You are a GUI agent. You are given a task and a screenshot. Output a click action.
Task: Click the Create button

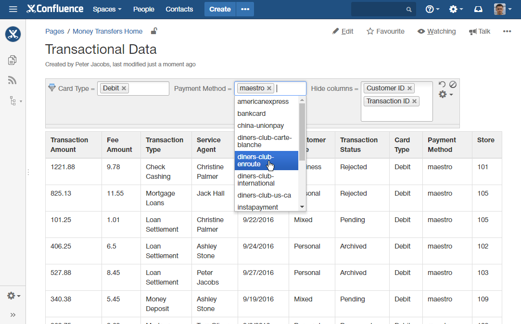[x=220, y=9]
